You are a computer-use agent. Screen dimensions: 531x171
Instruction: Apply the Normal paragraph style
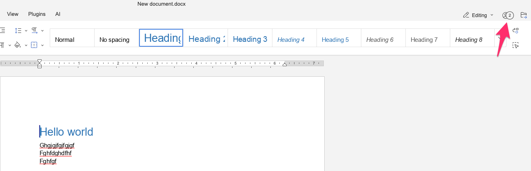(x=72, y=39)
